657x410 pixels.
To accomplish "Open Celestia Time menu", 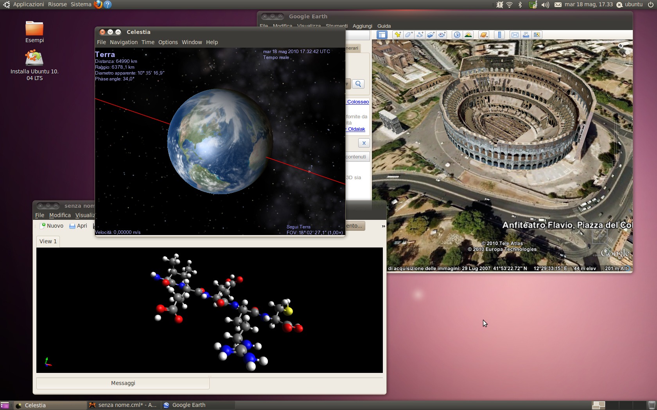I will (x=148, y=42).
